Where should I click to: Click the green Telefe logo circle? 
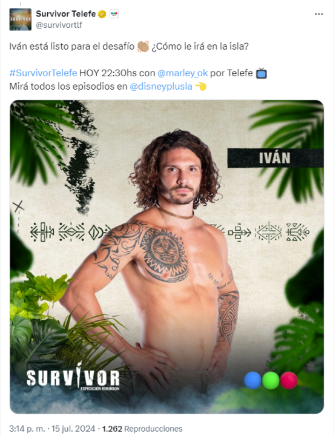tap(271, 380)
